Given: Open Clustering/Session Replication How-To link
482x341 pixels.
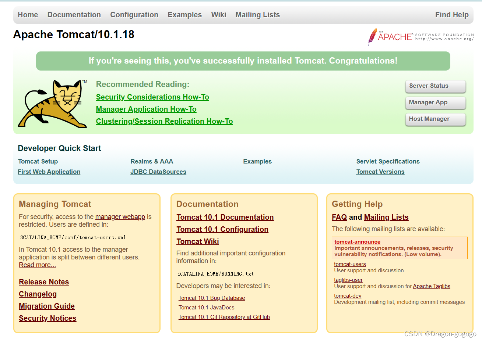Looking at the screenshot, I should click(x=164, y=121).
